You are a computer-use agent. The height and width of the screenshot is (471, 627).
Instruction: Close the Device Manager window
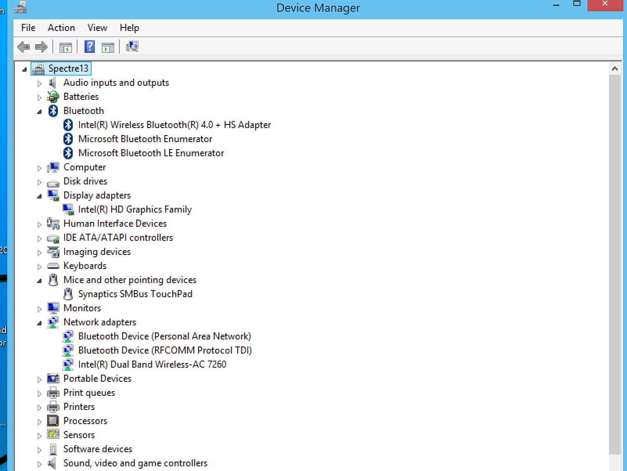(605, 5)
